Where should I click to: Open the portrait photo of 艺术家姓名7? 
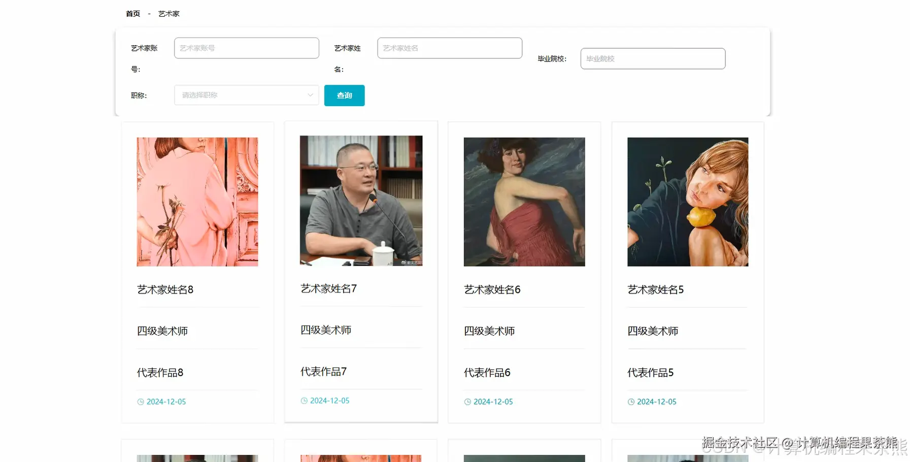[360, 201]
